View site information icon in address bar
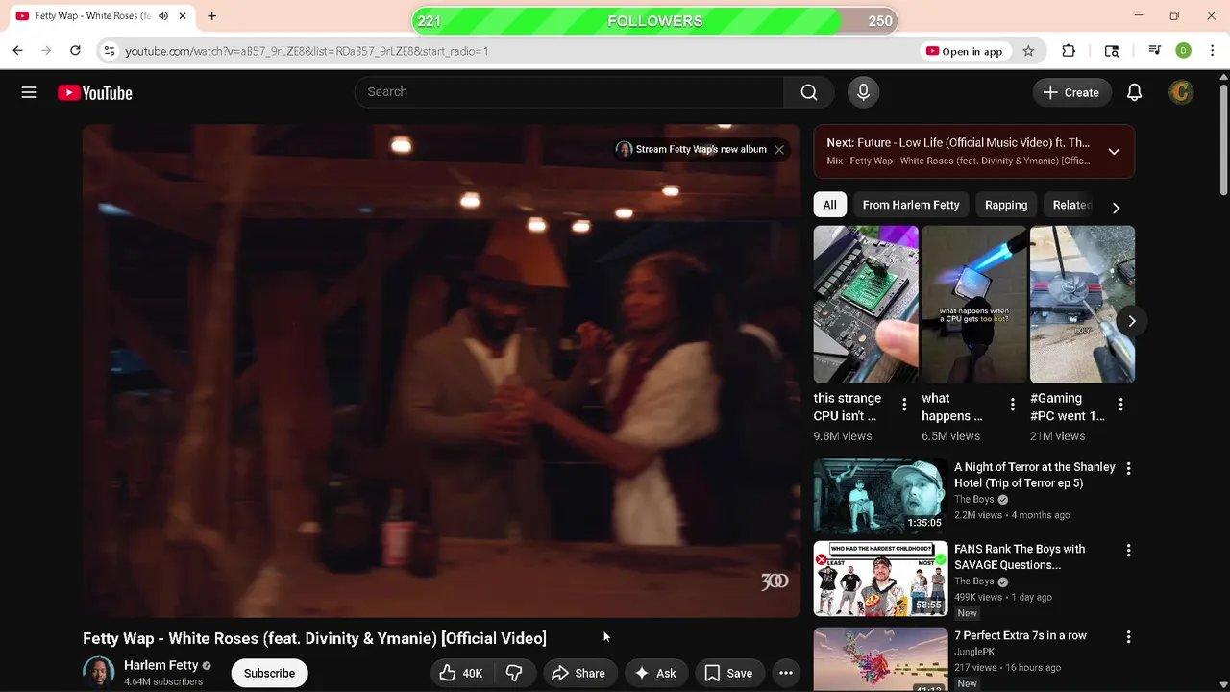 (110, 51)
